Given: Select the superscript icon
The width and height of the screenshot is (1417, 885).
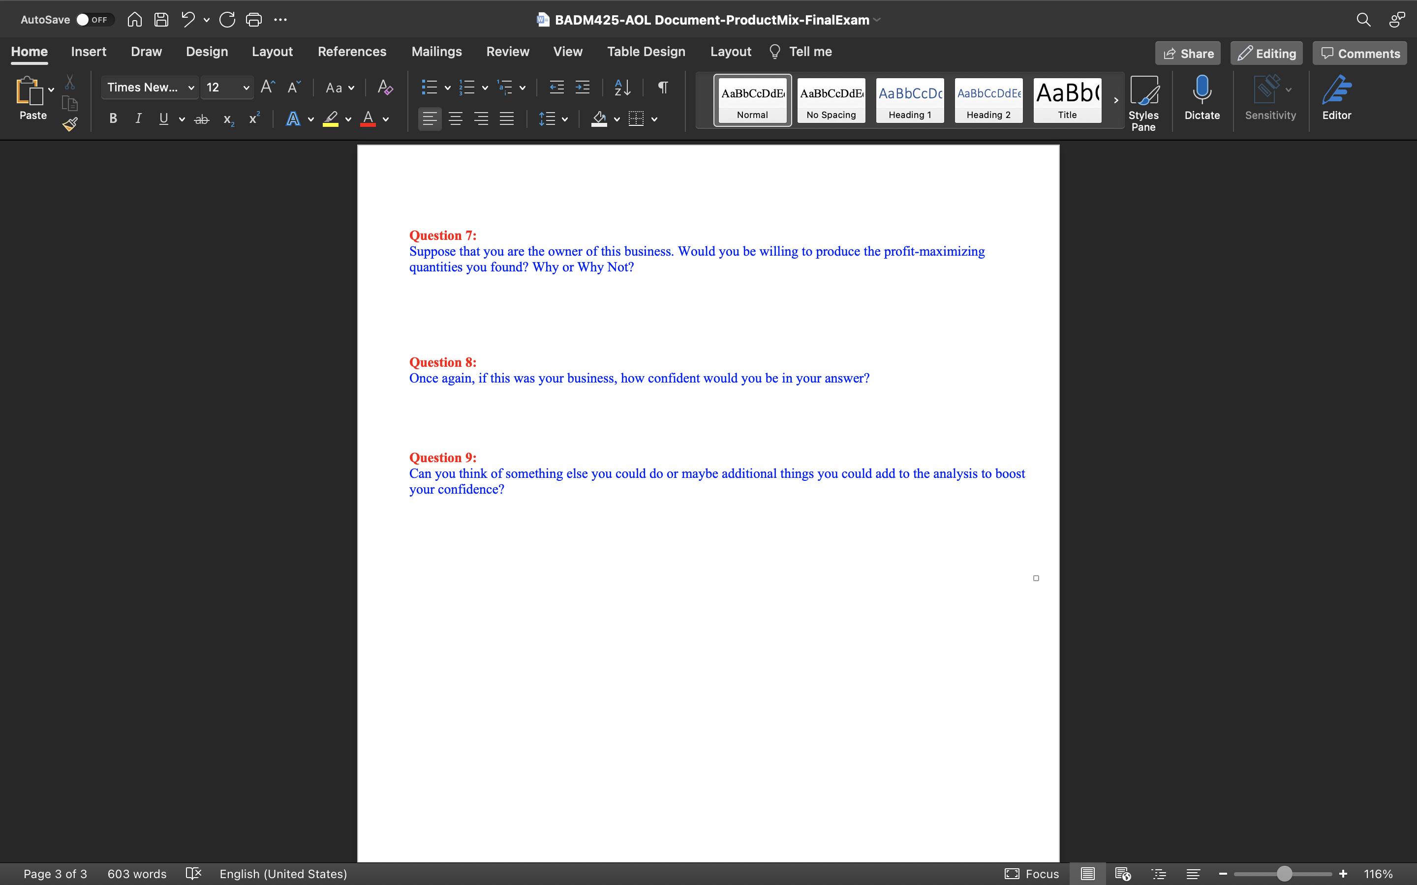Looking at the screenshot, I should tap(253, 119).
